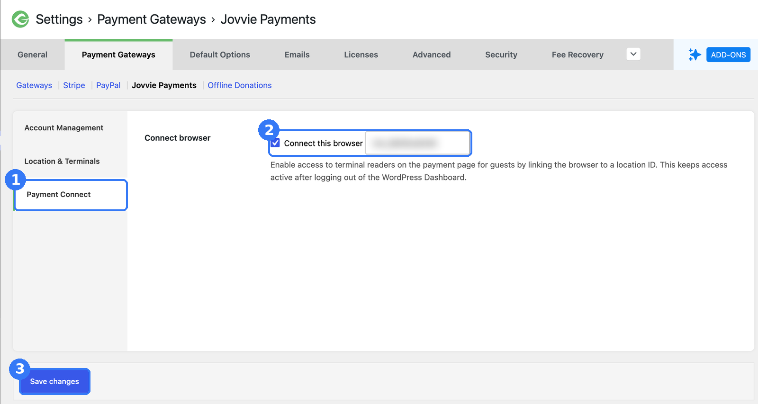Click the 'Enable access to terminal readers' description
This screenshot has height=404, width=758.
coord(499,171)
